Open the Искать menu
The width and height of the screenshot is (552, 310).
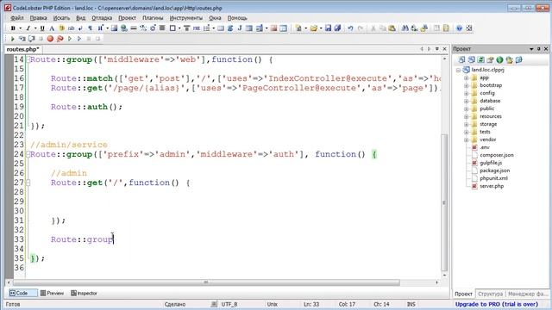pos(61,17)
